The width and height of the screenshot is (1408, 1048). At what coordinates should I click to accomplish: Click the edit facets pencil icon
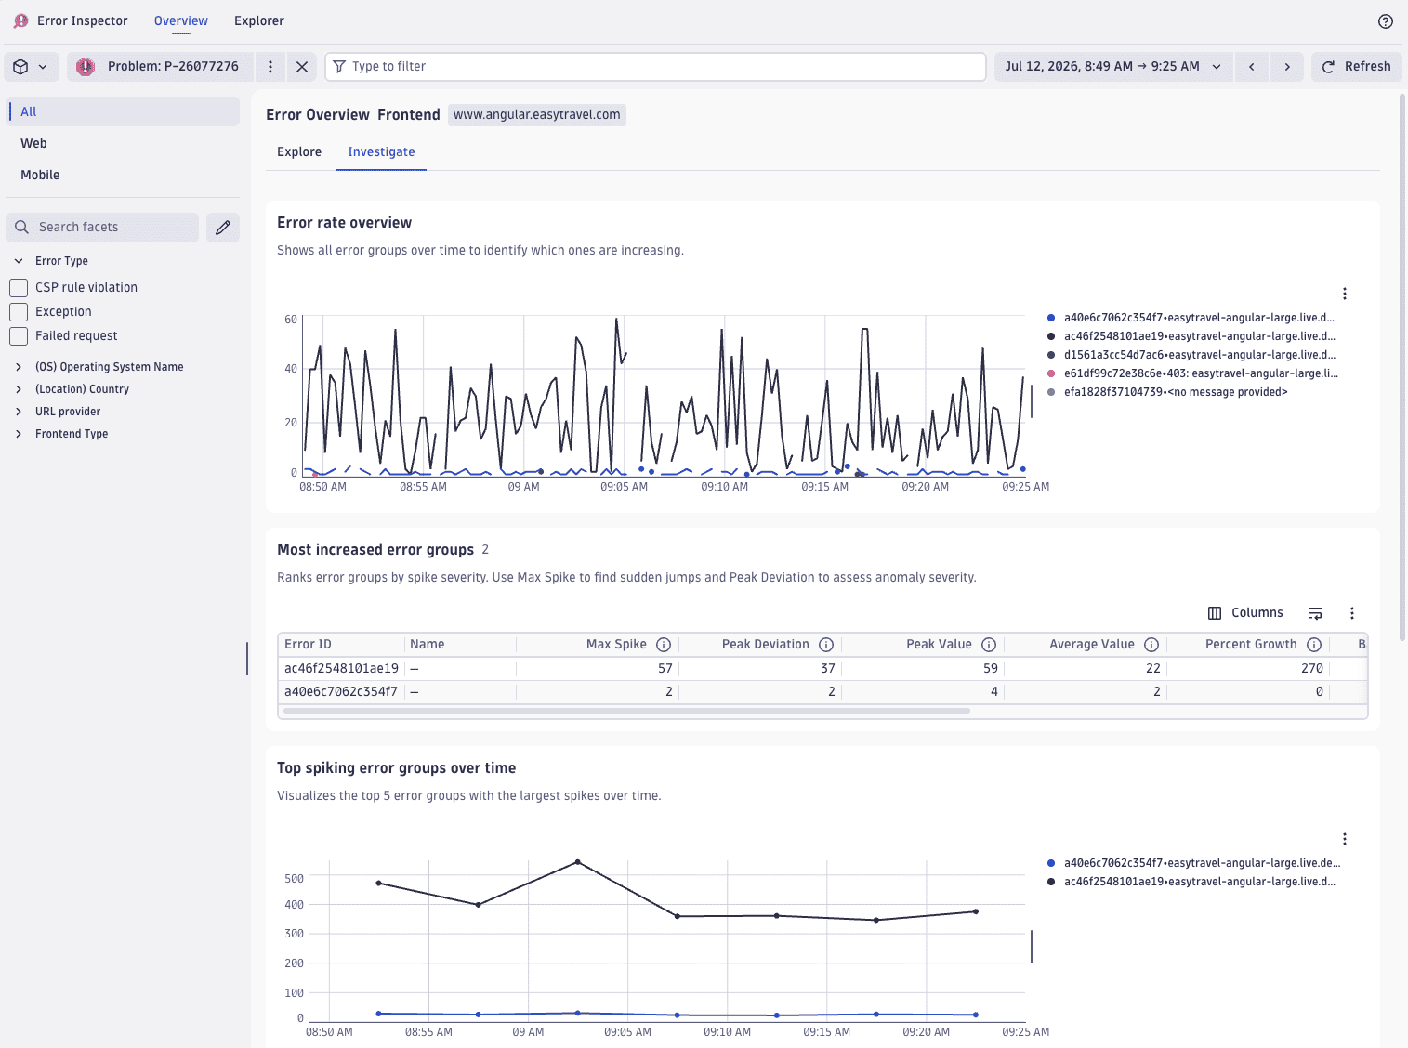point(223,228)
